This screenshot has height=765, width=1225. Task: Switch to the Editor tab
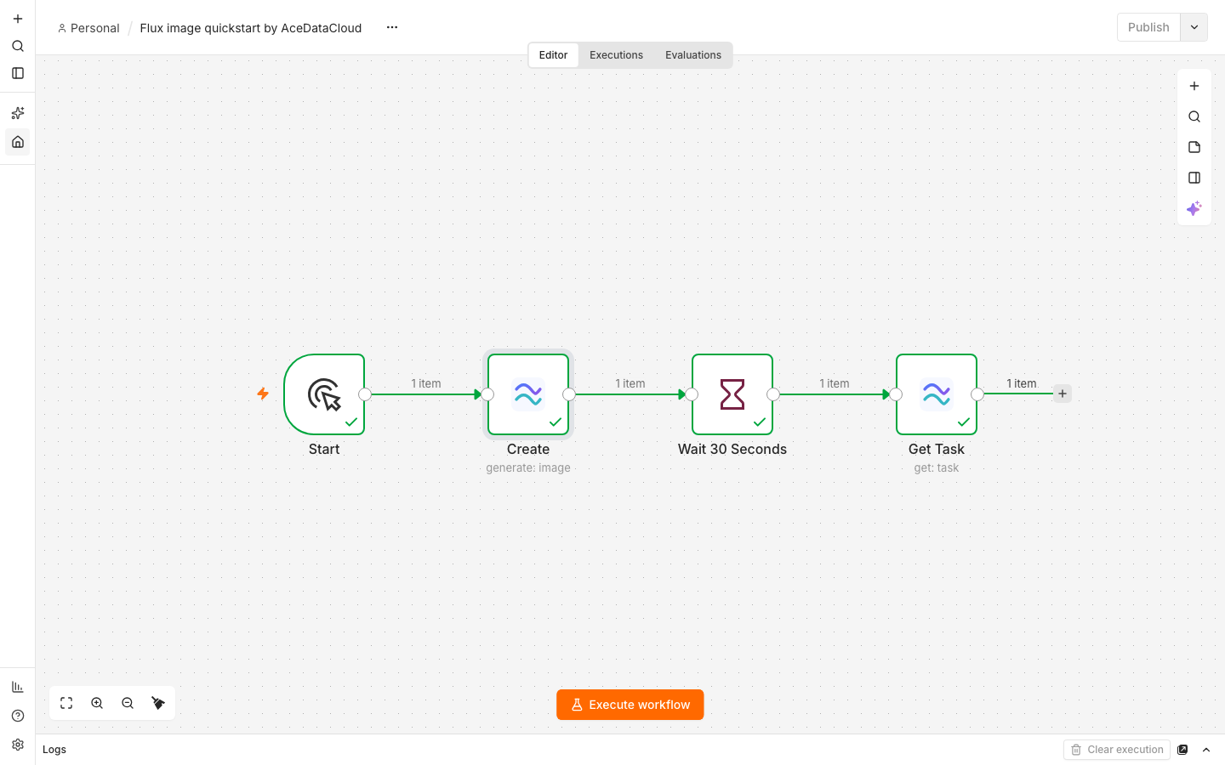(553, 55)
